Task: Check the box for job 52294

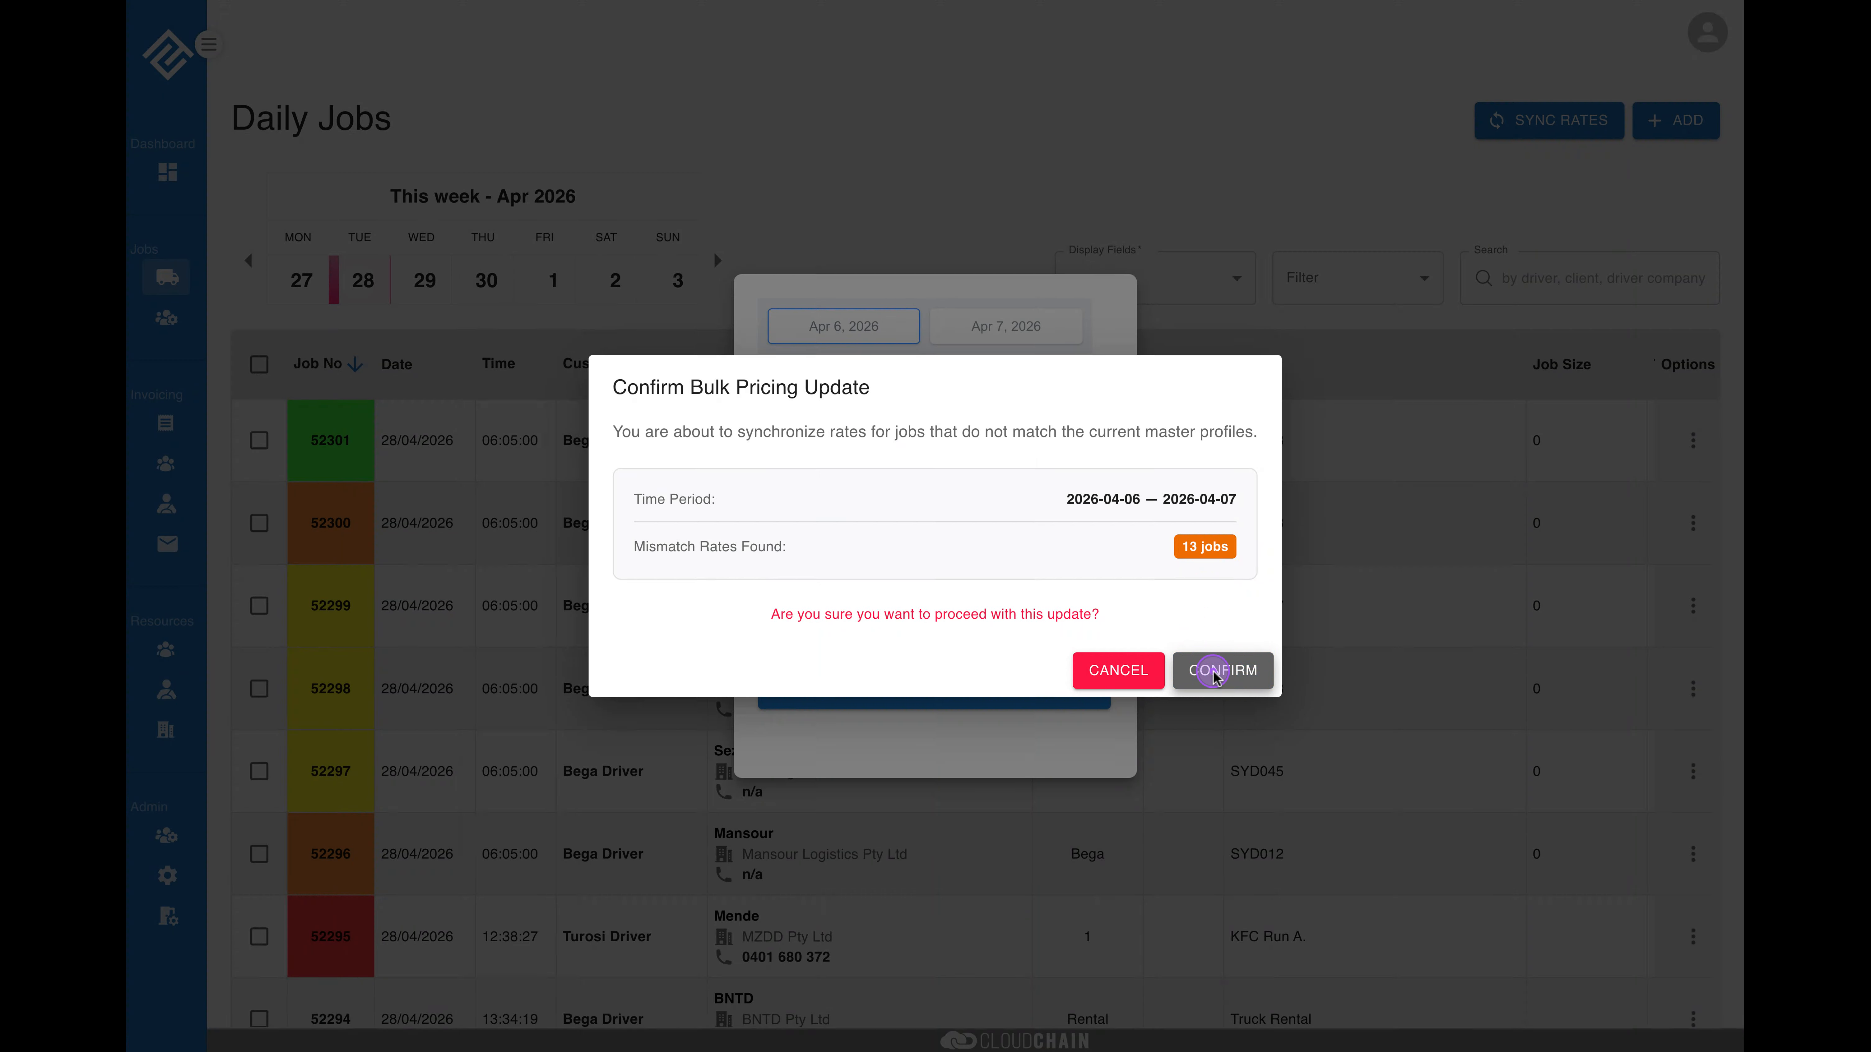Action: [259, 1019]
